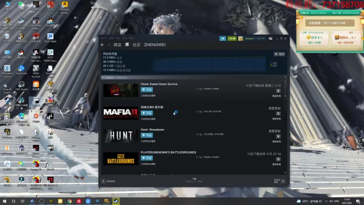Switch to the 社区 community tab

pyautogui.click(x=136, y=45)
